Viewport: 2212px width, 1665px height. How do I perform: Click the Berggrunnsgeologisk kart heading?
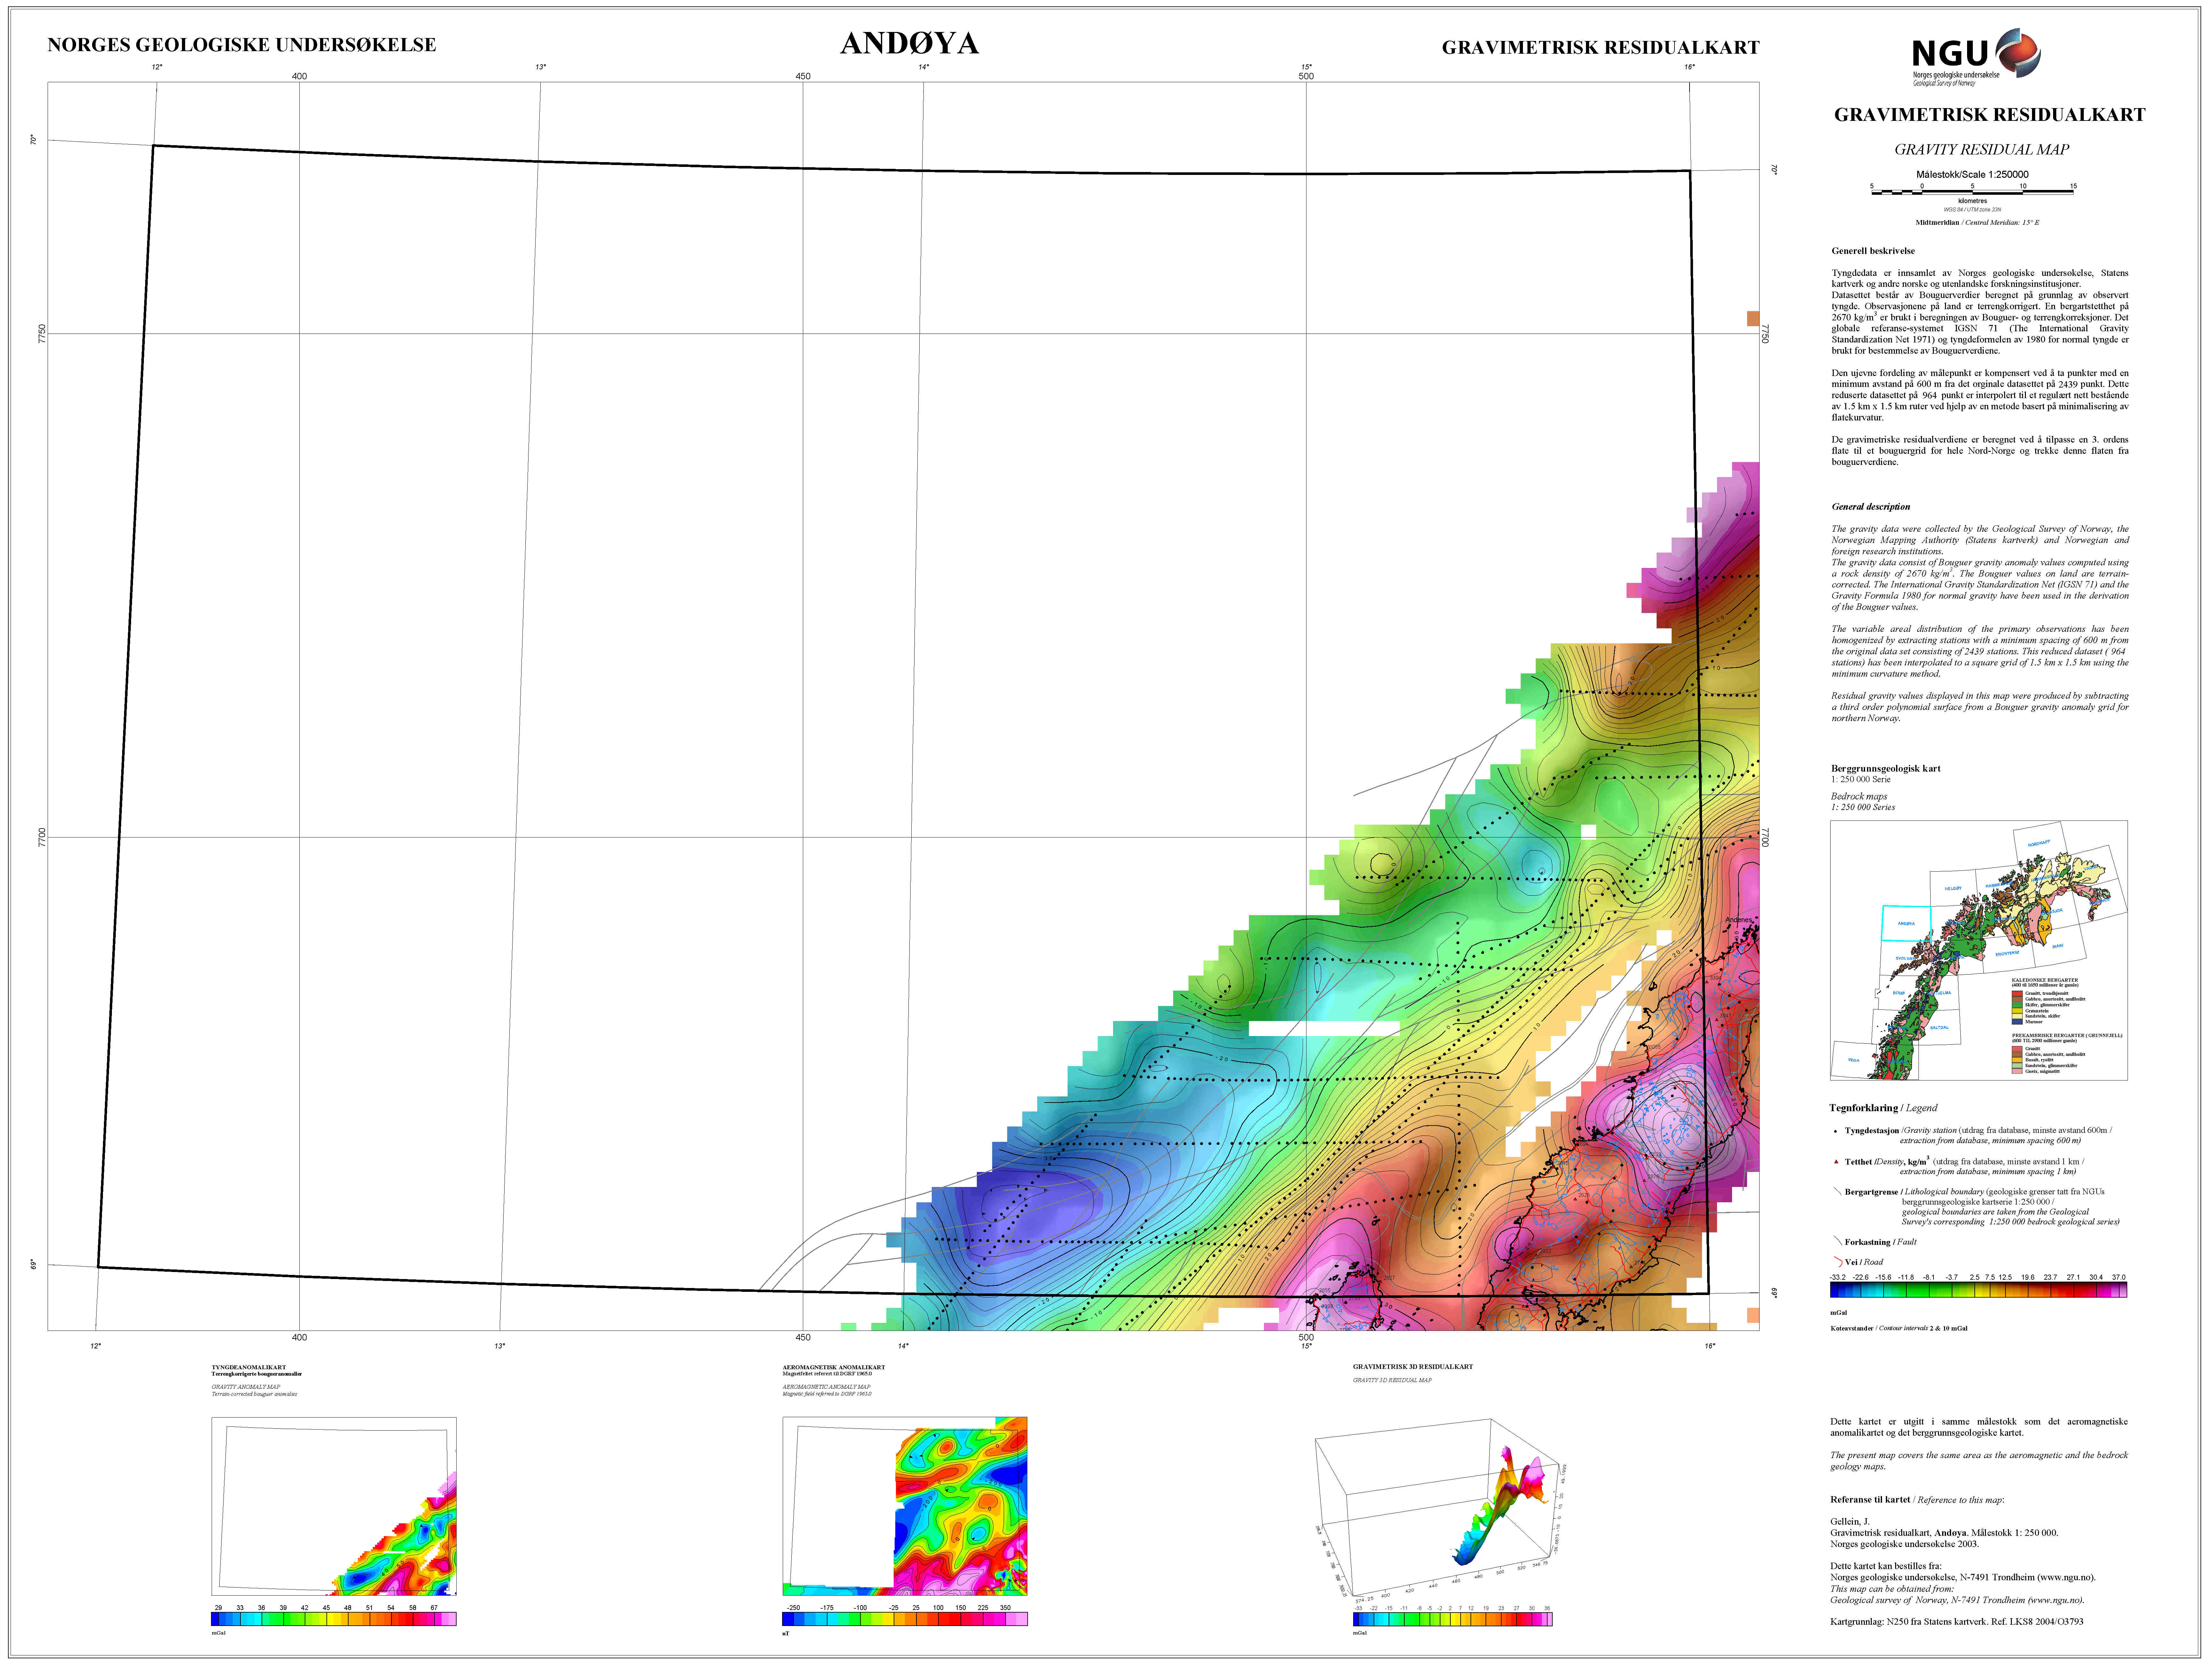(1885, 769)
